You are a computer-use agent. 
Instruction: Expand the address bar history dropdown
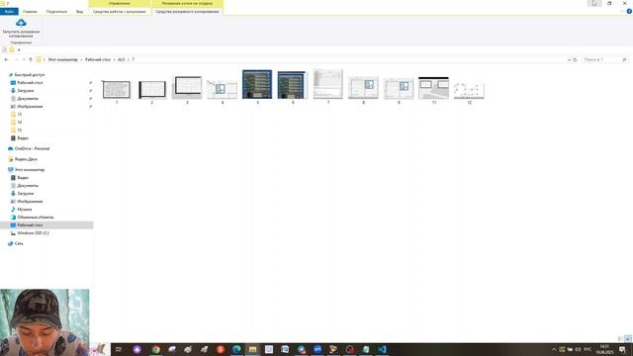point(570,59)
